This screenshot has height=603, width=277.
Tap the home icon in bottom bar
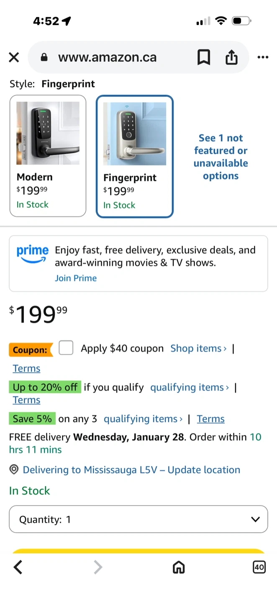(x=179, y=567)
